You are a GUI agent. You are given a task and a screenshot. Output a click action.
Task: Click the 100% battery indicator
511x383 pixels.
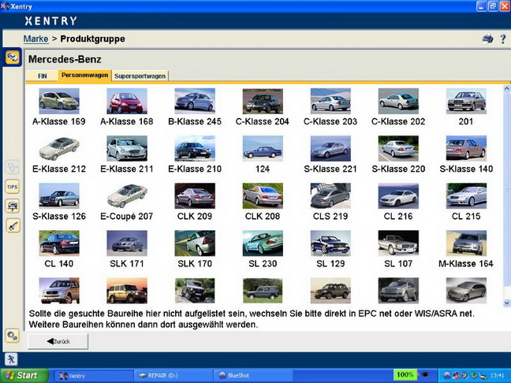click(405, 375)
